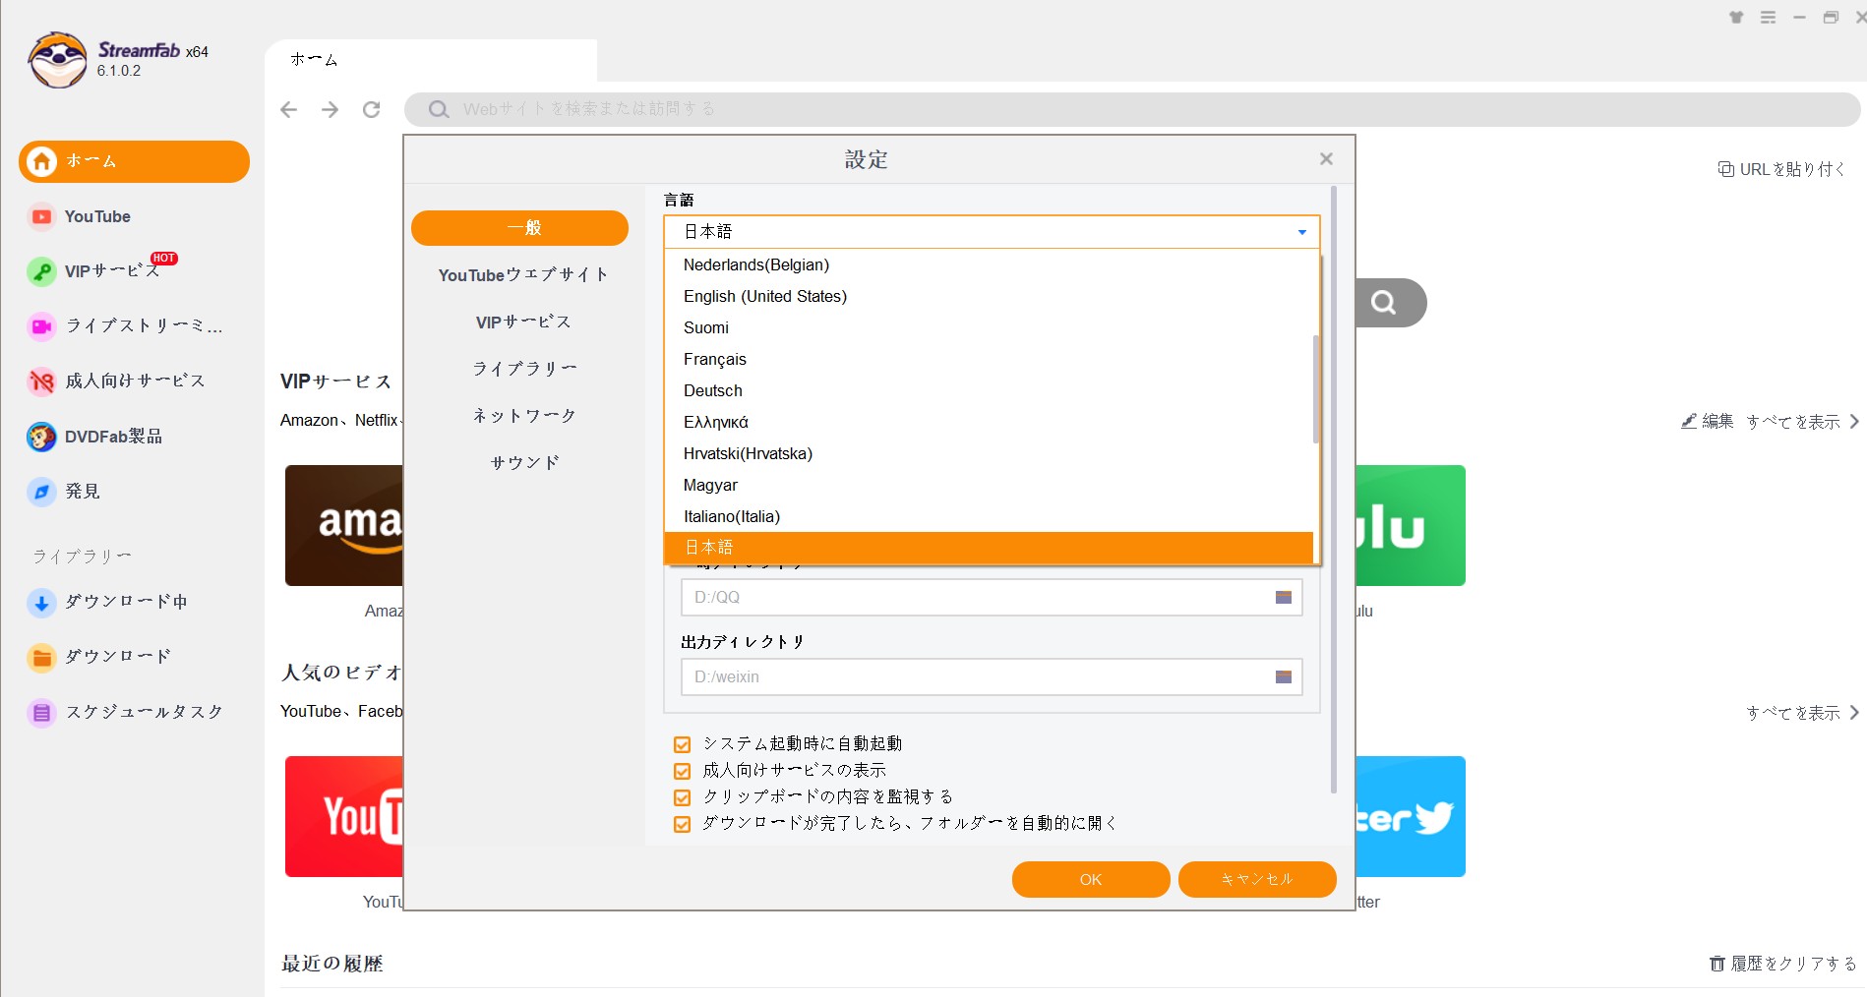The image size is (1867, 997).
Task: Click URLを貼り付く button
Action: click(1781, 169)
